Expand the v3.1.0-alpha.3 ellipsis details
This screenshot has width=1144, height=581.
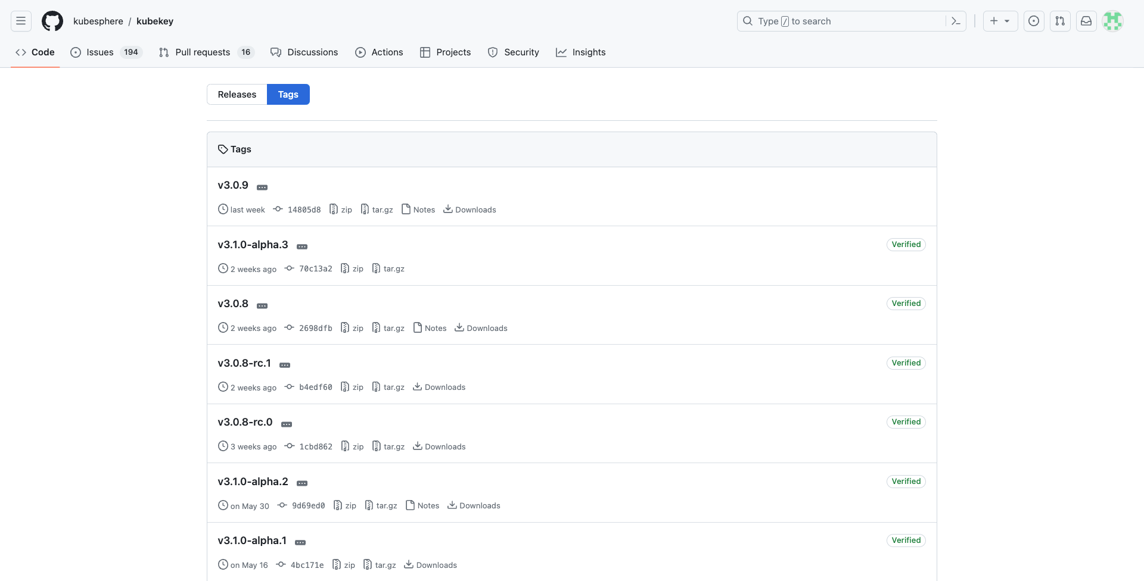(x=302, y=246)
